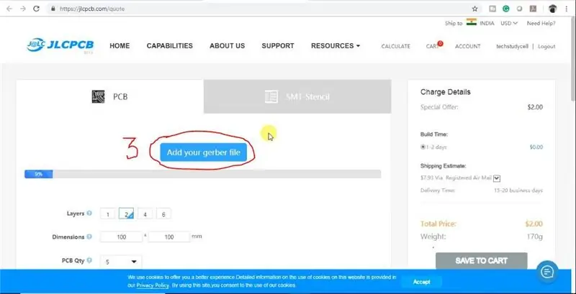This screenshot has height=294, width=576.
Task: Click the Chrome profile avatar icon
Action: (553, 9)
